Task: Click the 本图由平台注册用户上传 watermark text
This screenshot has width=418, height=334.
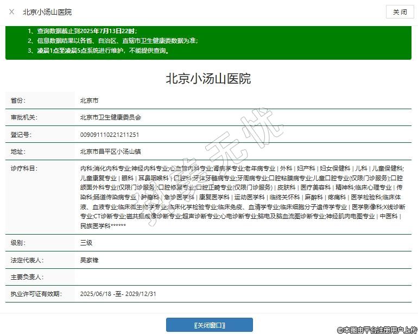Action: [x=377, y=329]
